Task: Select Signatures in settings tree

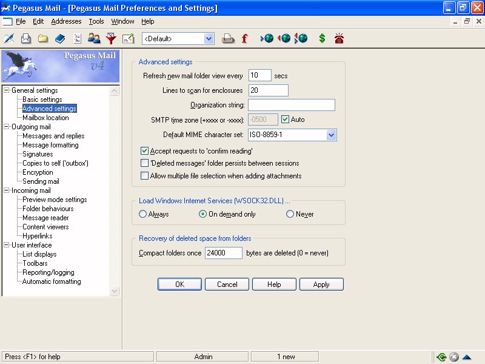Action: point(38,154)
